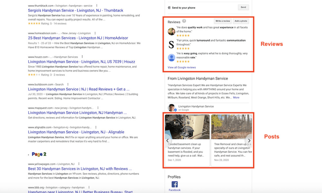The image size is (322, 193).
Task: Click Add a photo button
Action: click(241, 21)
